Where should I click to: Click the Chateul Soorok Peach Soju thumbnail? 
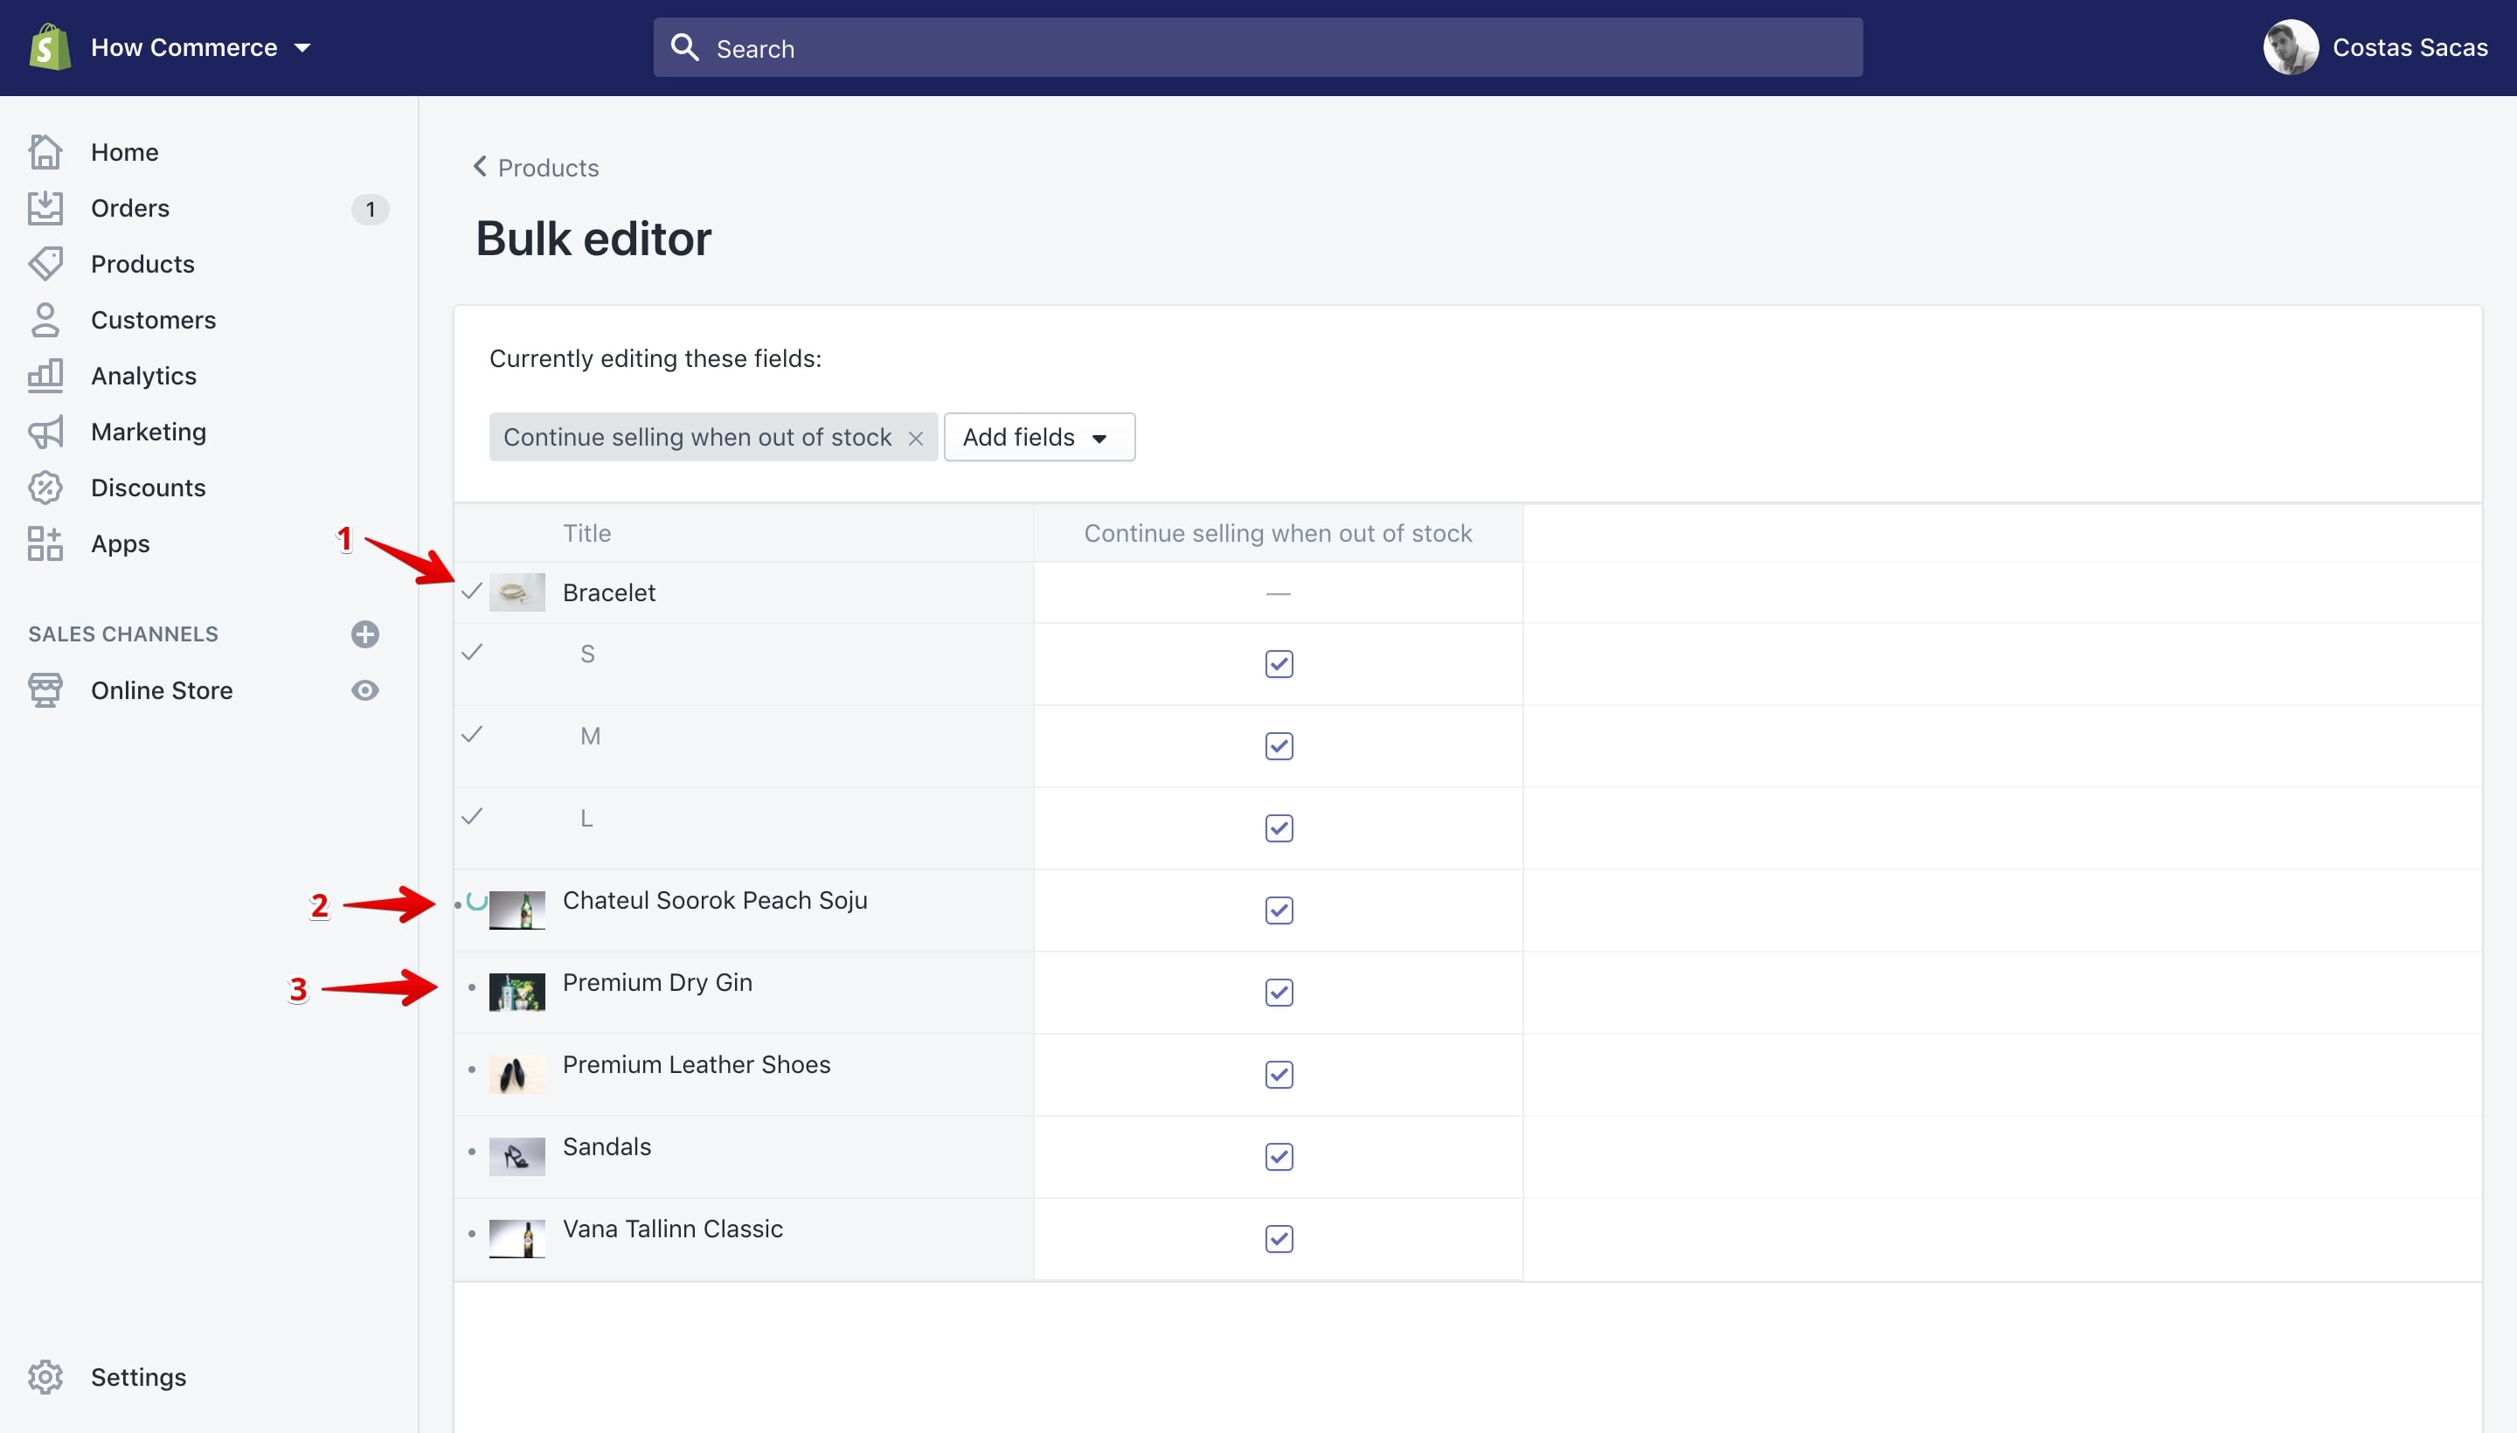coord(517,910)
